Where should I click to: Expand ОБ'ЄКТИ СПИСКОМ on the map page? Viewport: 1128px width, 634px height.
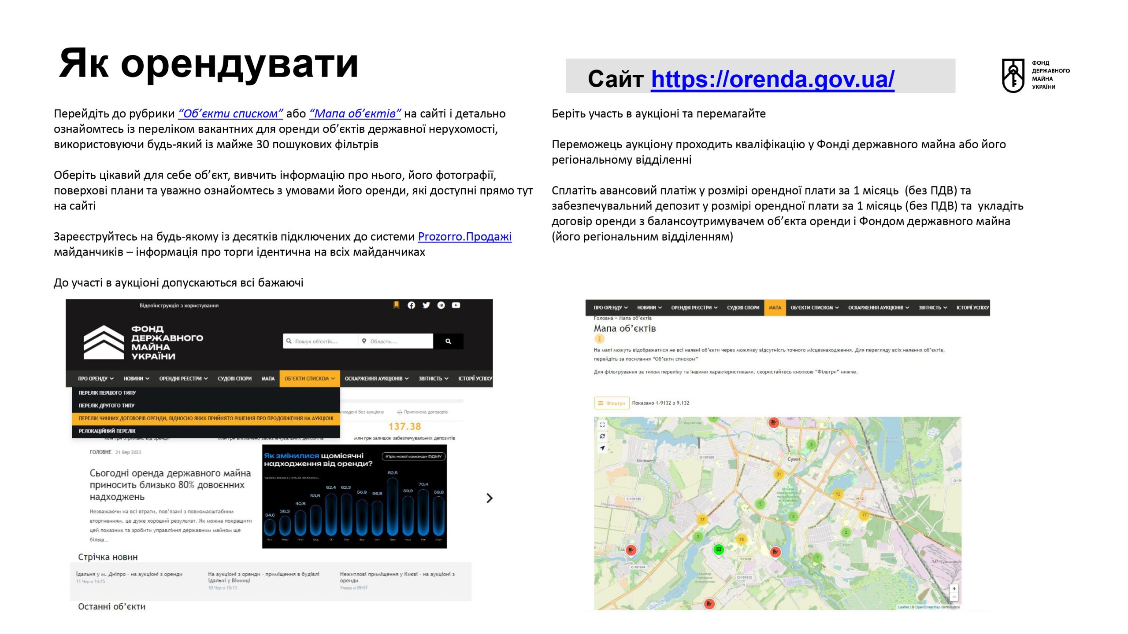pos(814,308)
